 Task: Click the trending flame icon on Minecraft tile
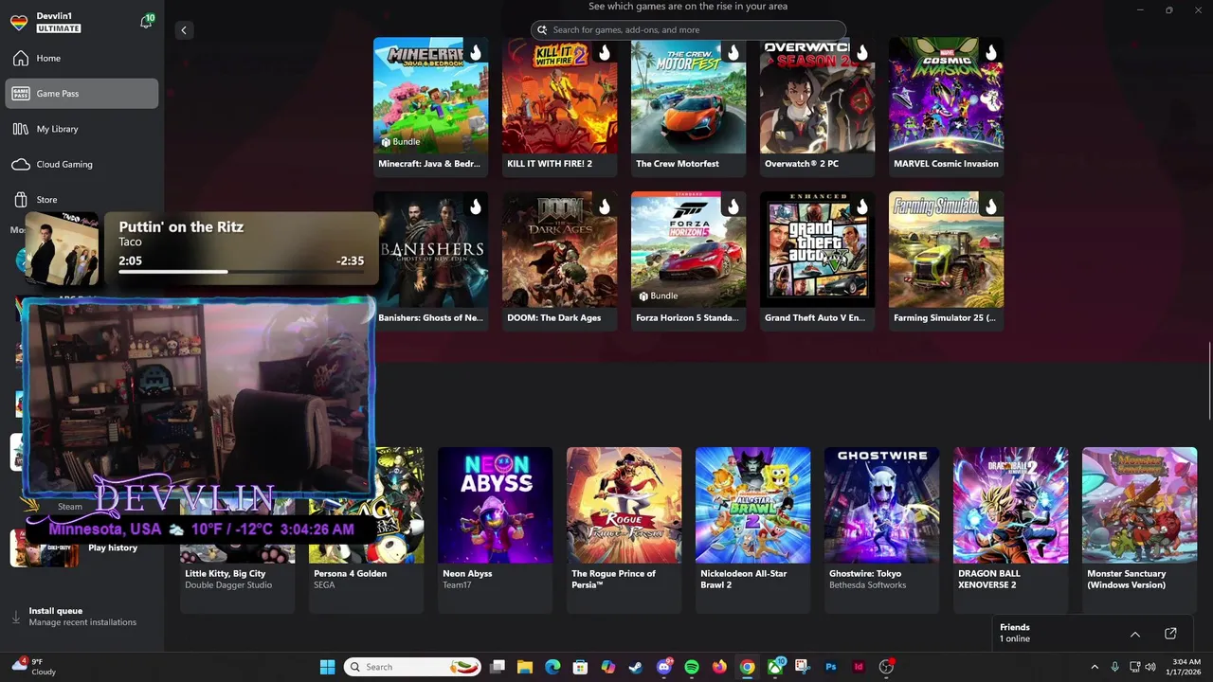coord(476,52)
